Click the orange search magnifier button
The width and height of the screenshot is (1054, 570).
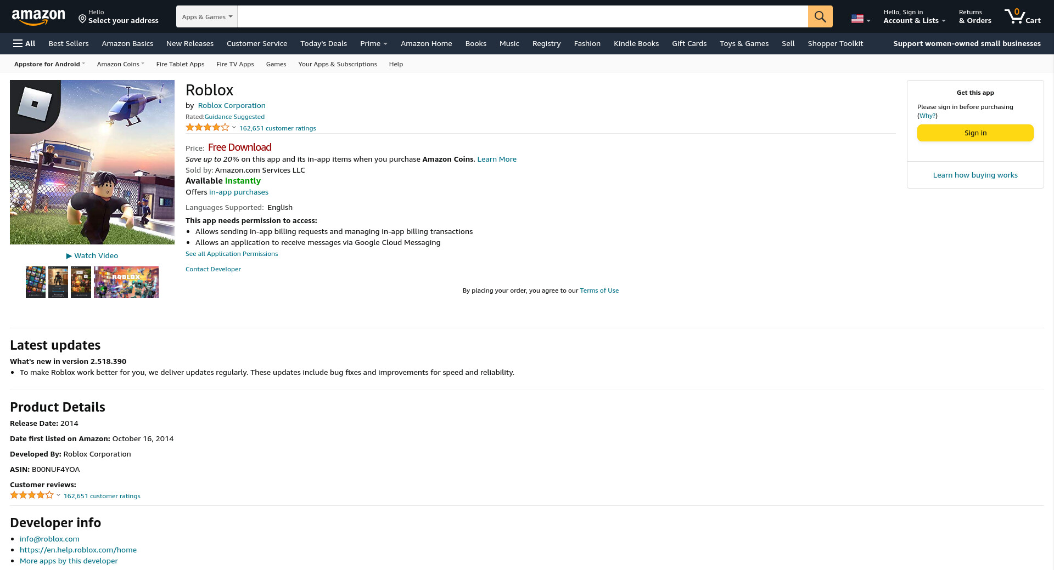820,16
